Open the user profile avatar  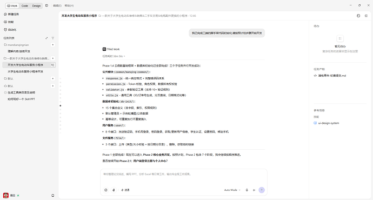6,196
